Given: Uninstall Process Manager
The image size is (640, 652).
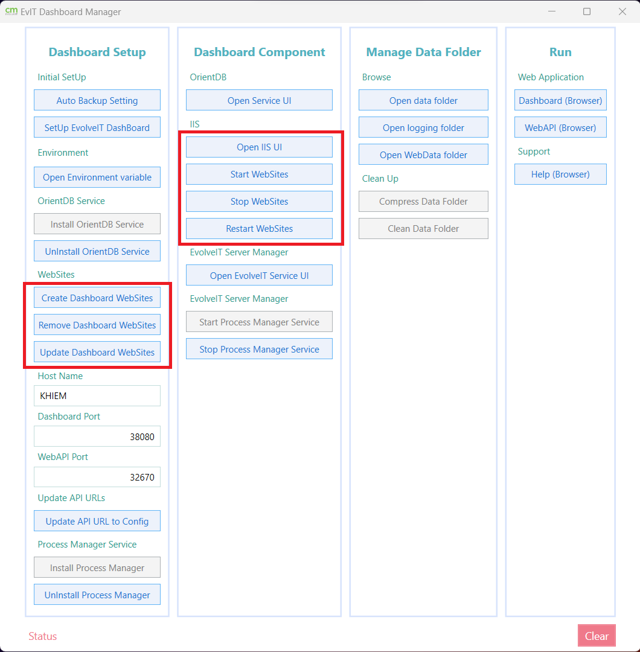Looking at the screenshot, I should click(97, 595).
